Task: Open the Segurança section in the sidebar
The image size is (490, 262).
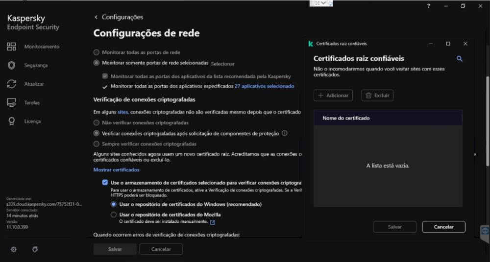Action: click(36, 65)
